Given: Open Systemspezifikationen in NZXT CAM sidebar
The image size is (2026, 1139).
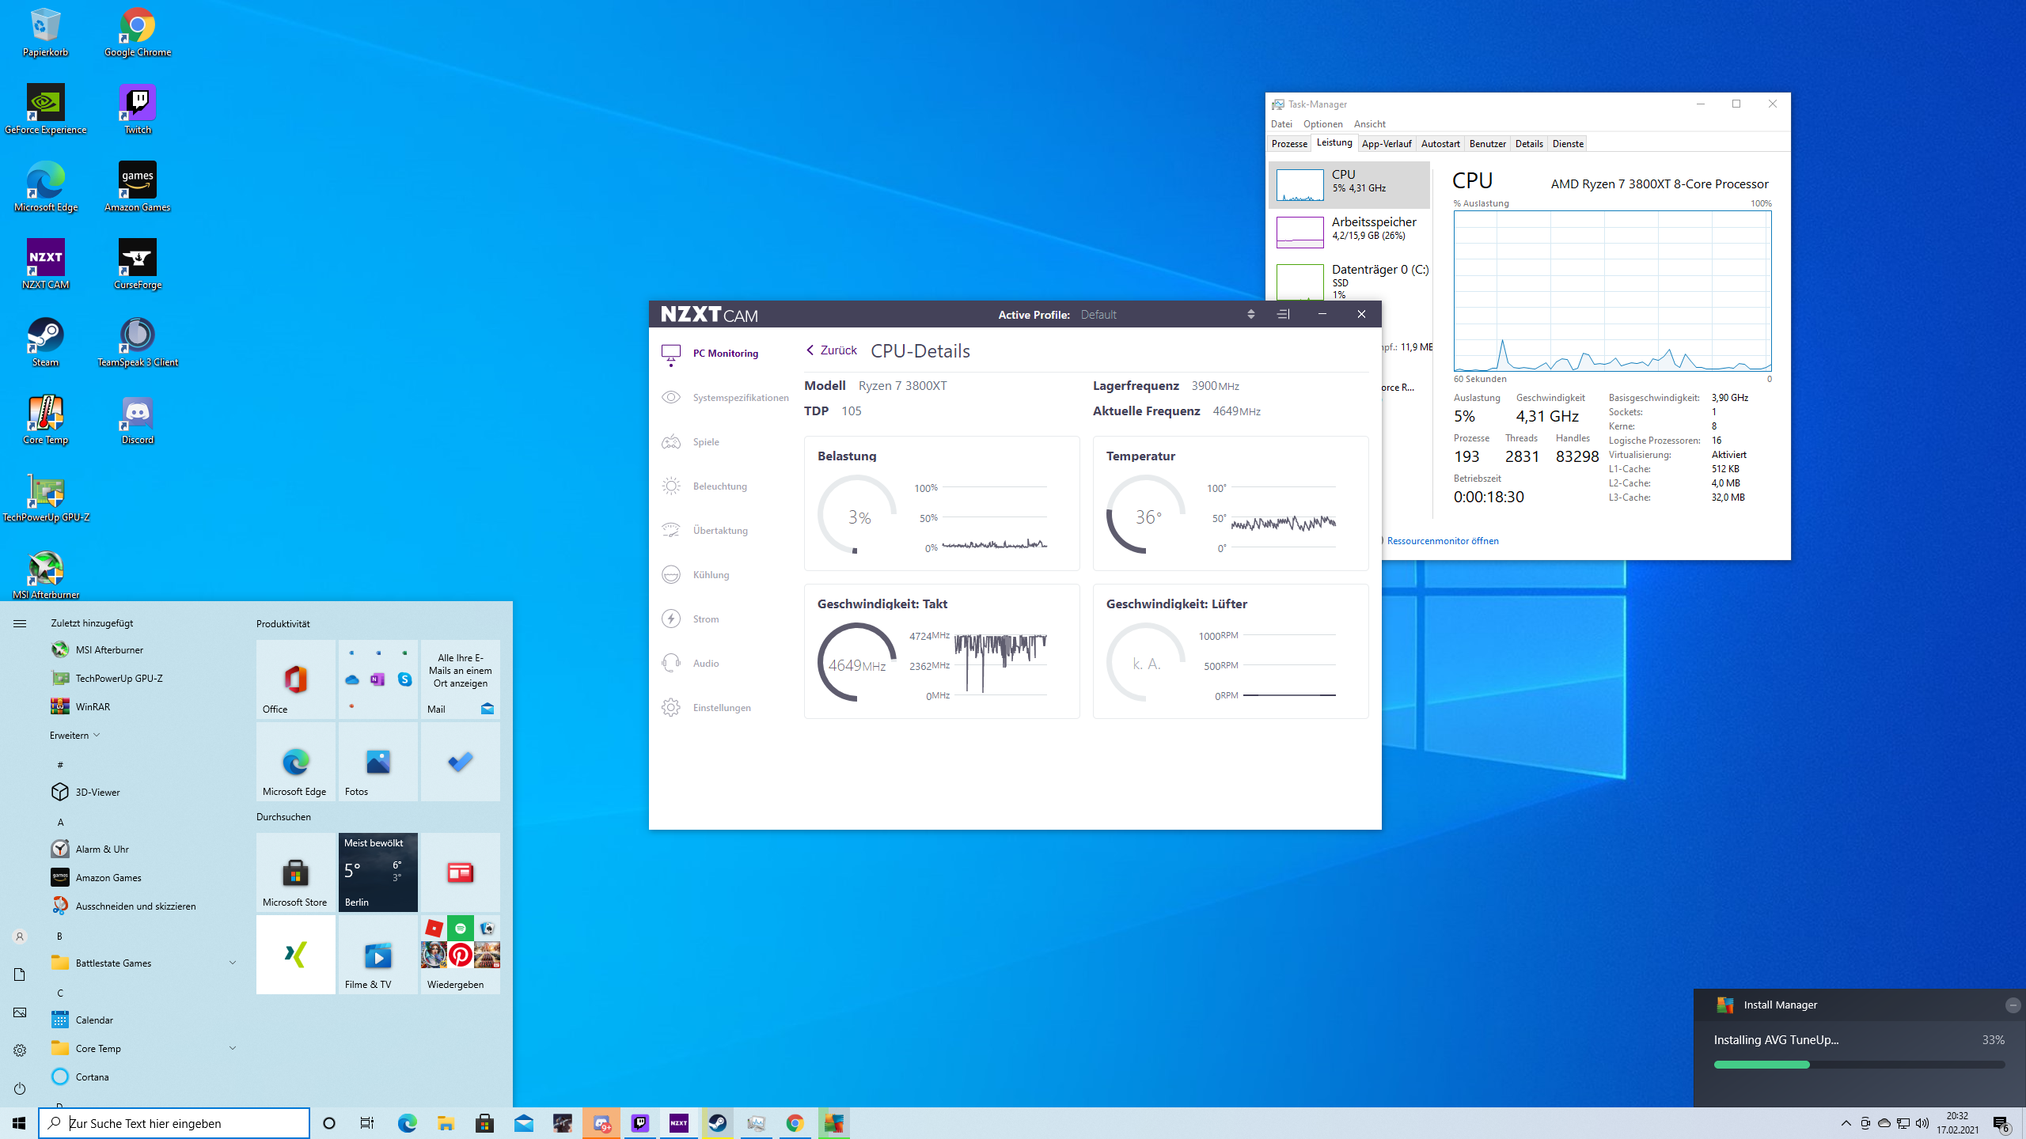Looking at the screenshot, I should [739, 397].
